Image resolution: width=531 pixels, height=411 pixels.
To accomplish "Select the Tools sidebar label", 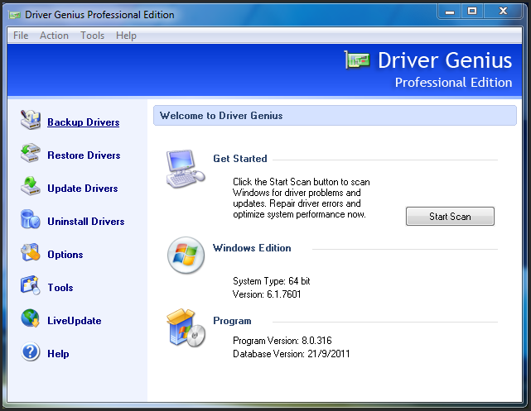I will (60, 288).
